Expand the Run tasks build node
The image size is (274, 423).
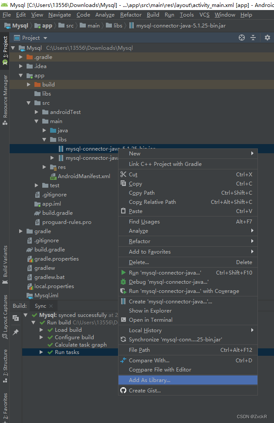tap(41, 352)
